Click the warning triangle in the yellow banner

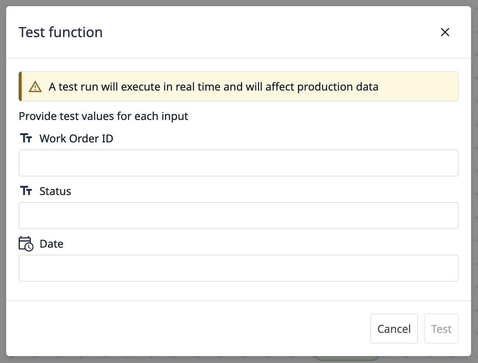(x=35, y=86)
